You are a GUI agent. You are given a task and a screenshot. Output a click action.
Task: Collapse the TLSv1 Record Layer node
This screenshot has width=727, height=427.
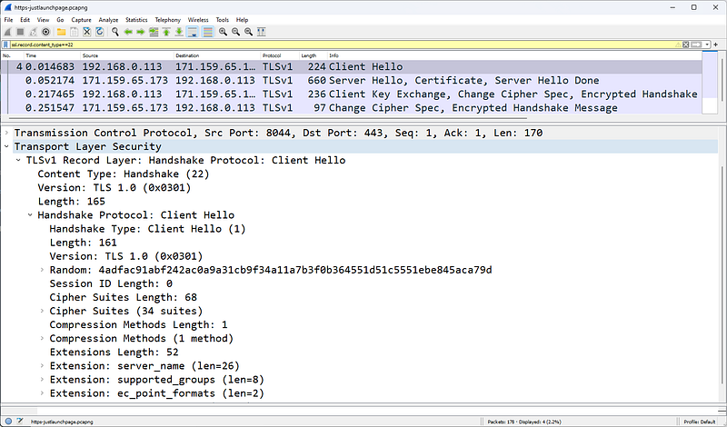(x=18, y=161)
